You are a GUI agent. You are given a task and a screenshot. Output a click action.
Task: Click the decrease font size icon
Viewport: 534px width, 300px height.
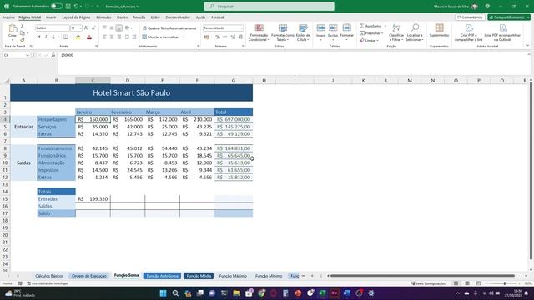93,27
